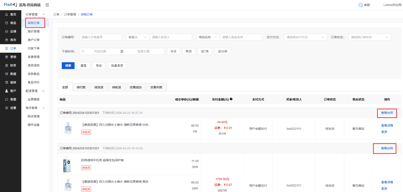Click the 重置 button
Screen dimensions: 403x192
click(83, 66)
